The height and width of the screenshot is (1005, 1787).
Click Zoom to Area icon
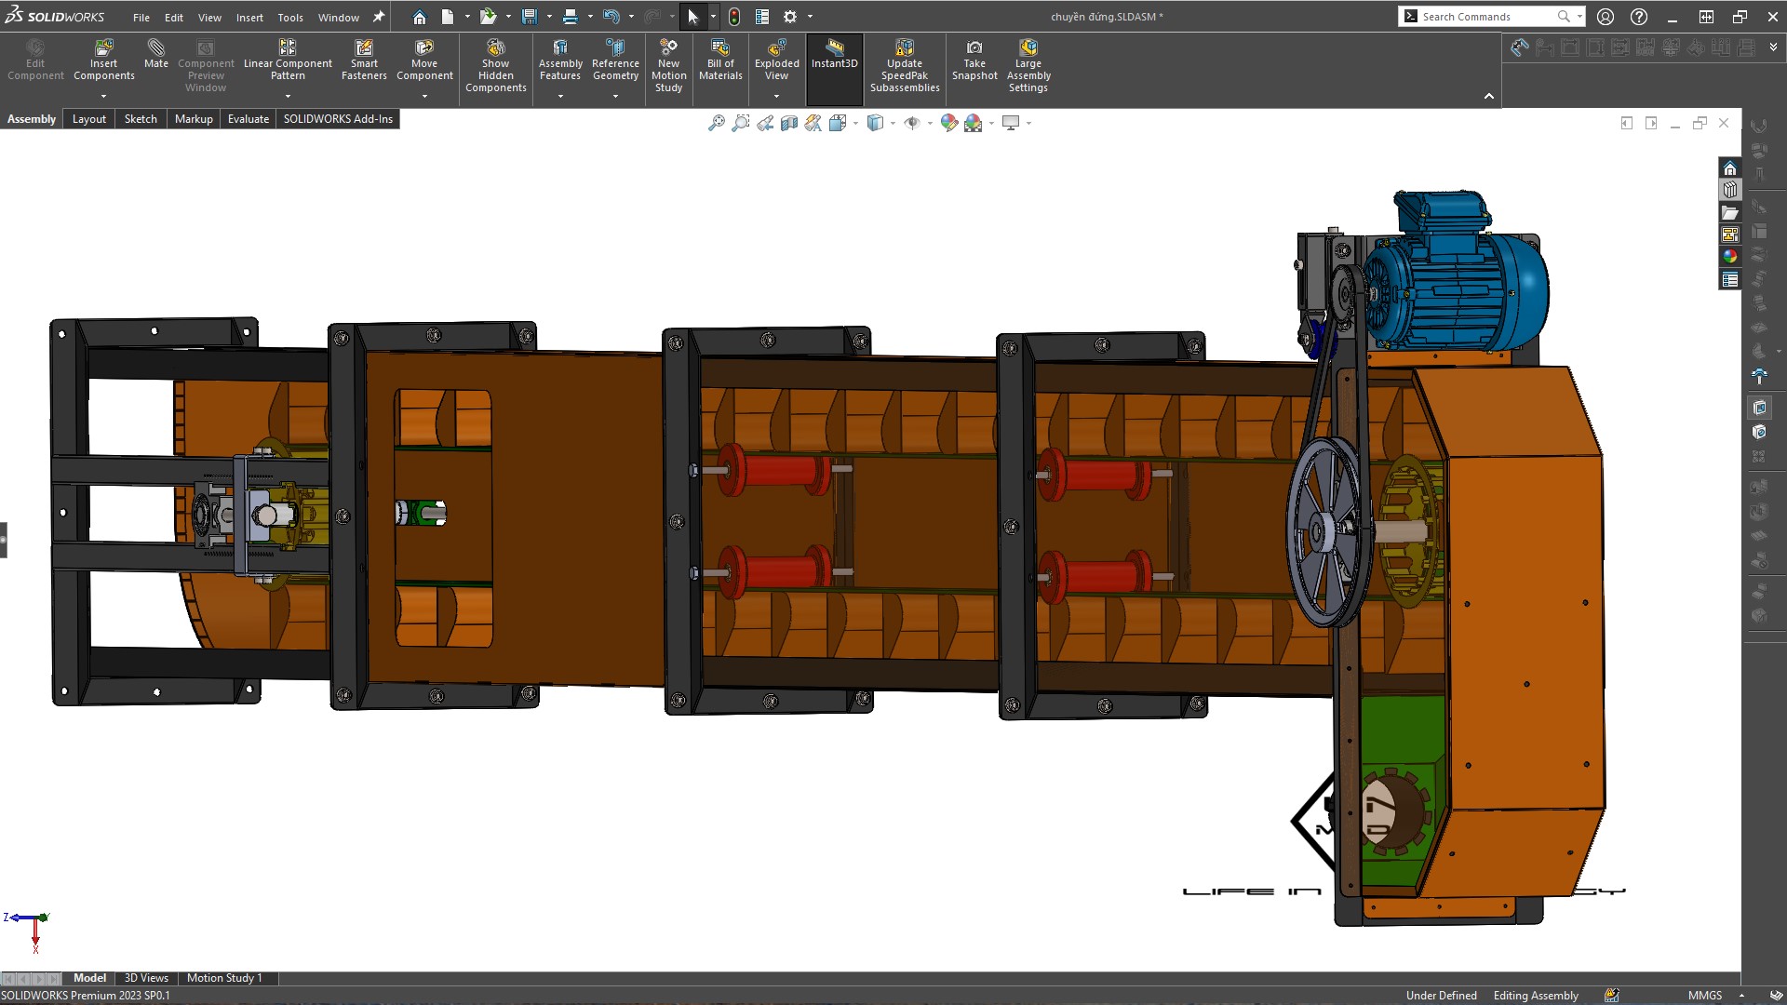740,123
